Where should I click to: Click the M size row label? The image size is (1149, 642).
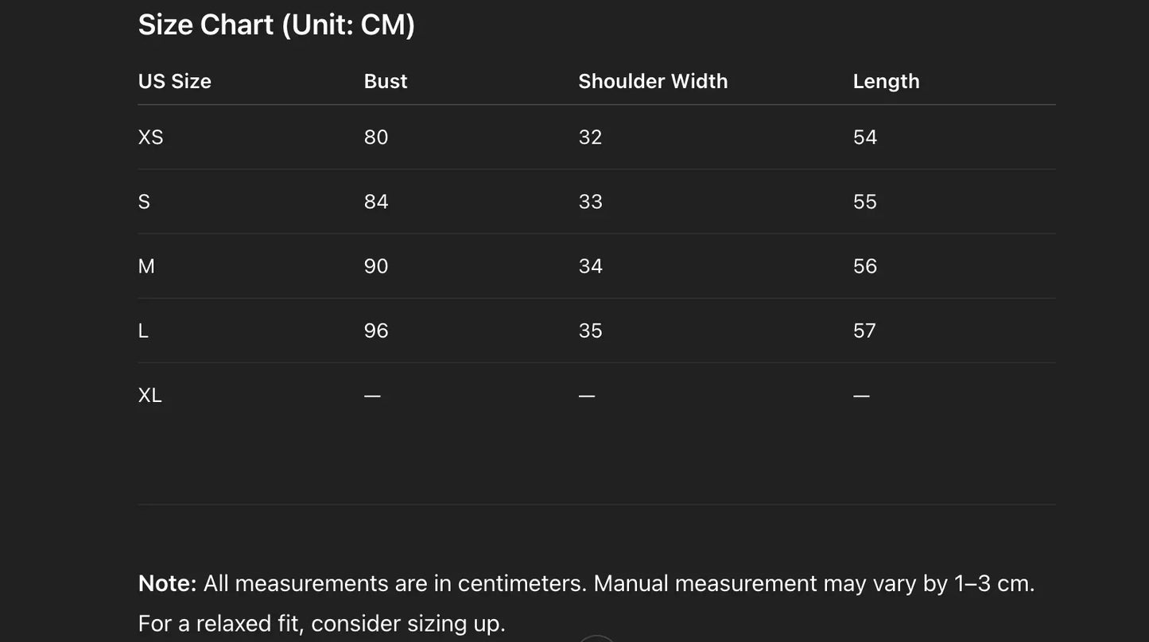pos(146,266)
